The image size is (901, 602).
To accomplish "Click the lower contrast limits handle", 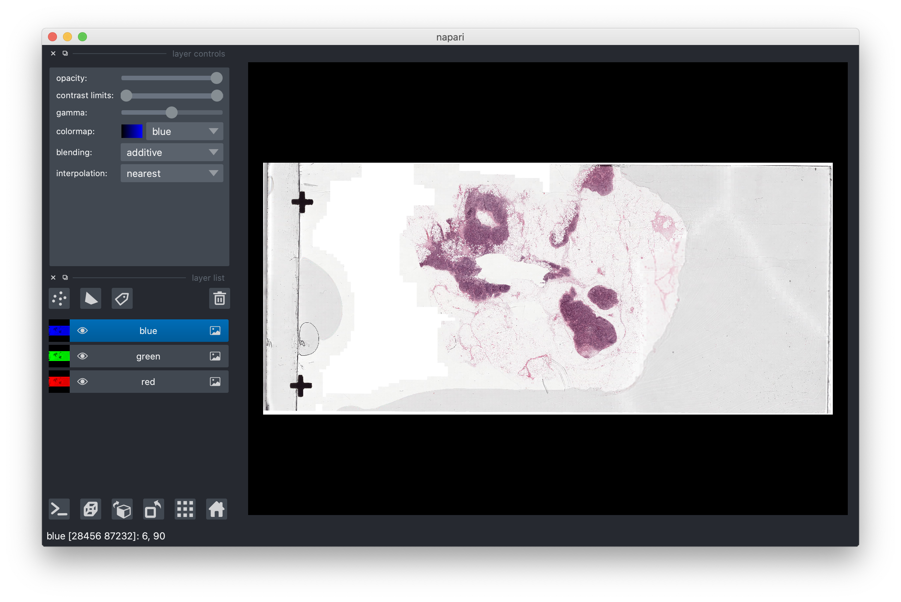I will point(126,96).
